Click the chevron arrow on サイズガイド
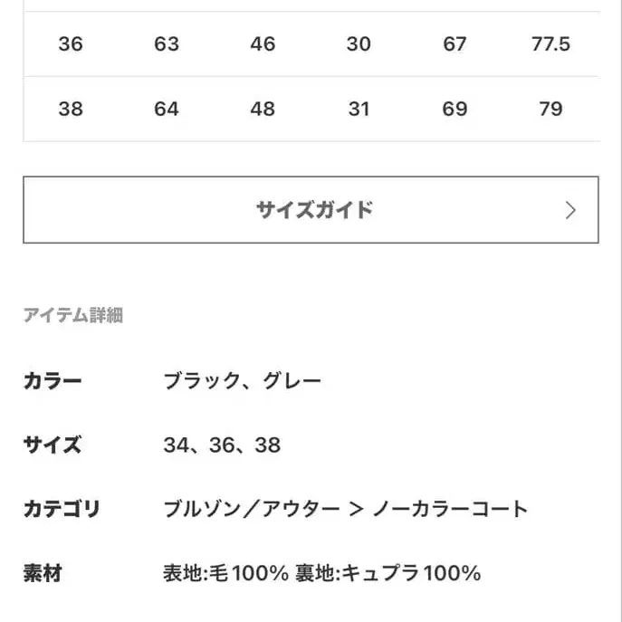622x622 pixels. [569, 210]
